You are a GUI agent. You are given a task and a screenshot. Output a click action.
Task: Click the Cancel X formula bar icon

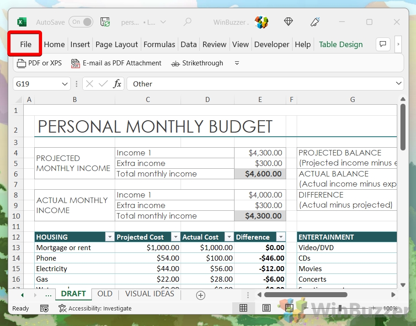pyautogui.click(x=90, y=84)
